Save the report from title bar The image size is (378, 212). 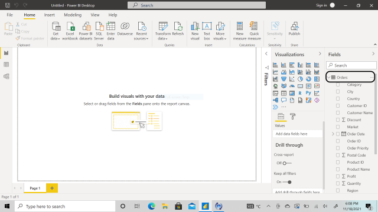[8, 5]
